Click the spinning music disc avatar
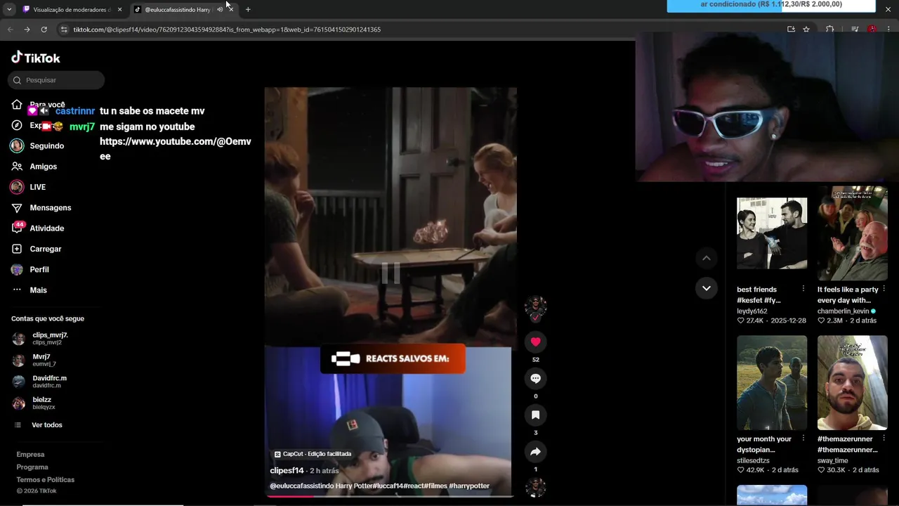Image resolution: width=899 pixels, height=506 pixels. (x=535, y=487)
